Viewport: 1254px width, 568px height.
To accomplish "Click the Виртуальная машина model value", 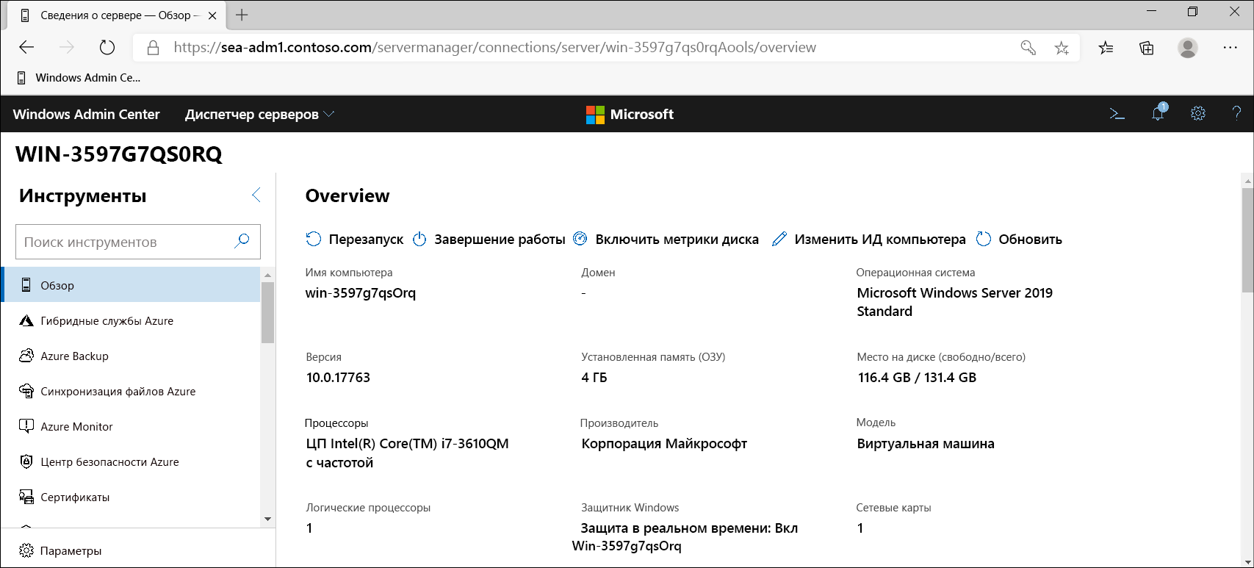I will pos(926,443).
